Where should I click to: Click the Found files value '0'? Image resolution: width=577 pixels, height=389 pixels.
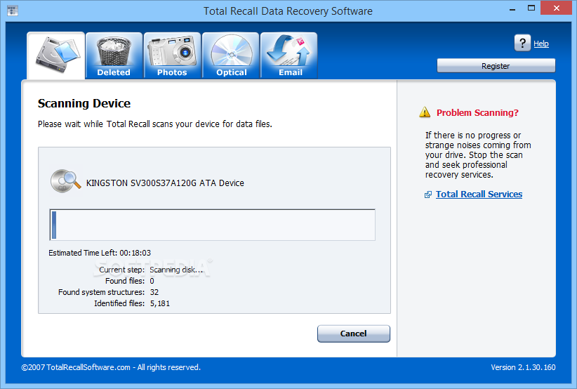point(152,281)
